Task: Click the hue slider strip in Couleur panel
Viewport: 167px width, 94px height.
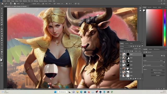Action: [x=165, y=27]
